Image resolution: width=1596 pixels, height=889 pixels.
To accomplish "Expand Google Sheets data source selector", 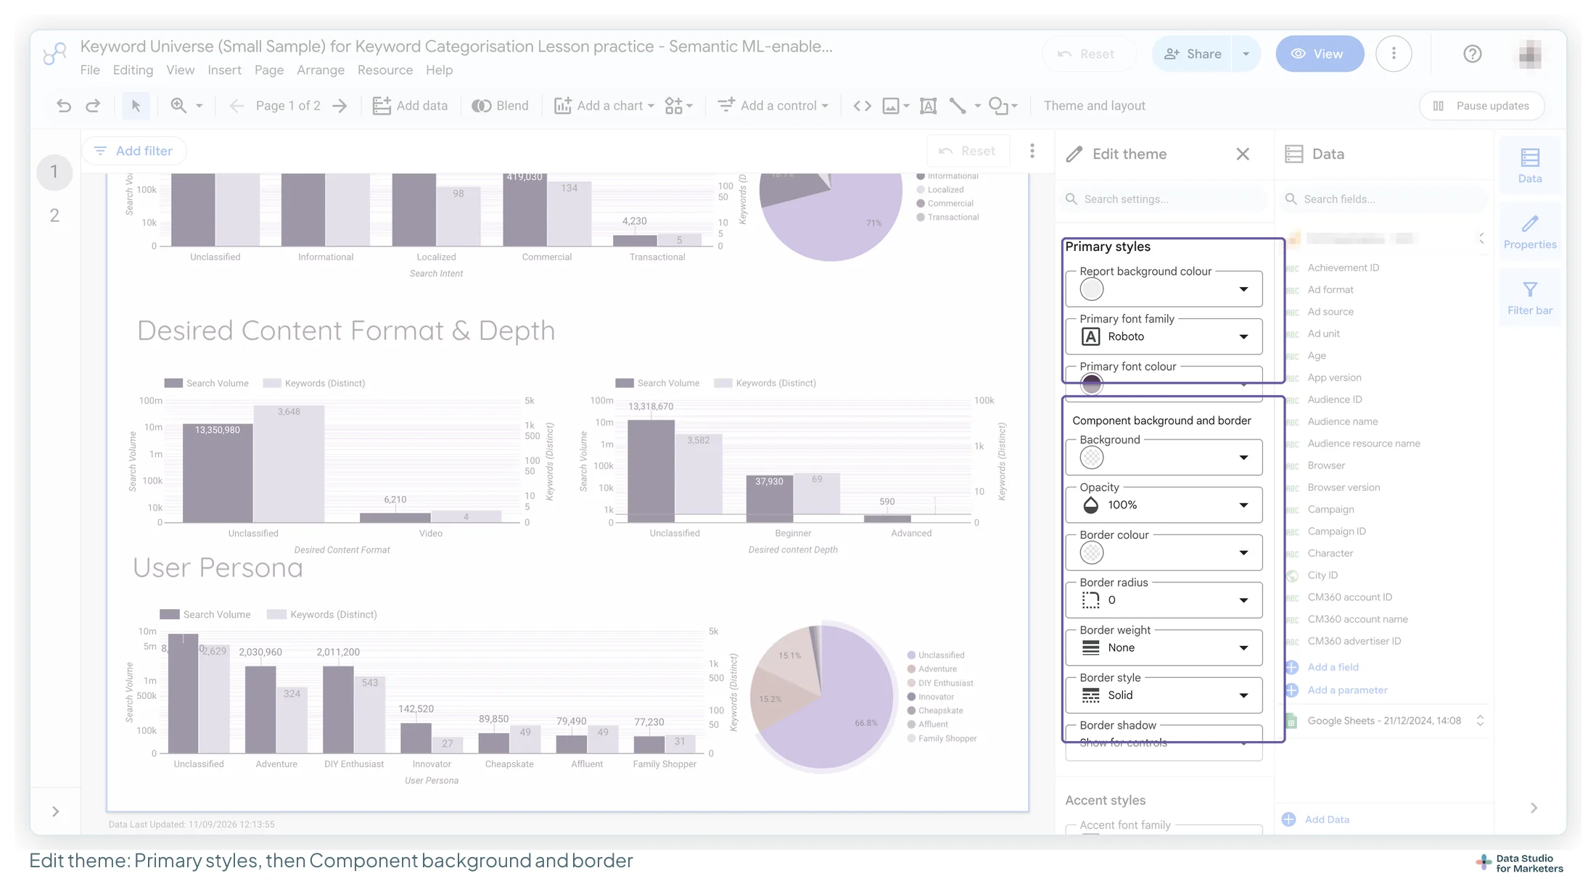I will coord(1480,721).
